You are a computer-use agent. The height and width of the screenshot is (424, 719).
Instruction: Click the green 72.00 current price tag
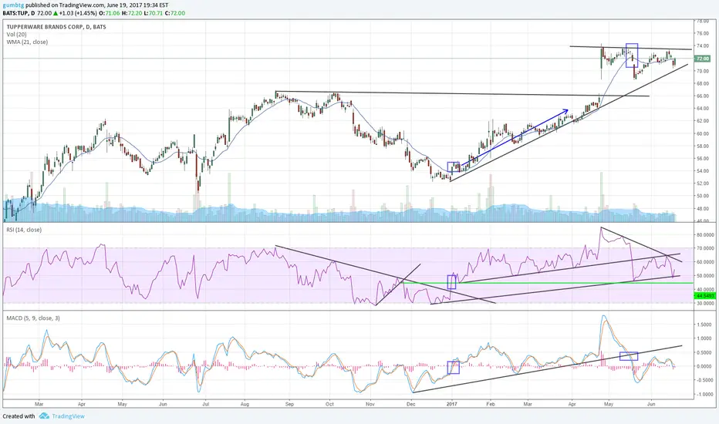click(703, 59)
